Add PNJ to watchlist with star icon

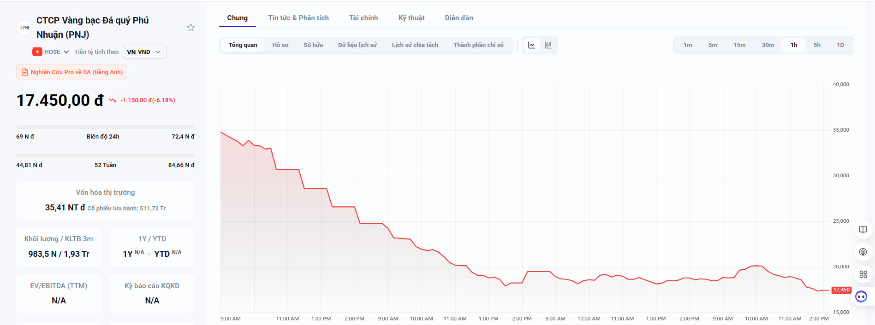(190, 28)
